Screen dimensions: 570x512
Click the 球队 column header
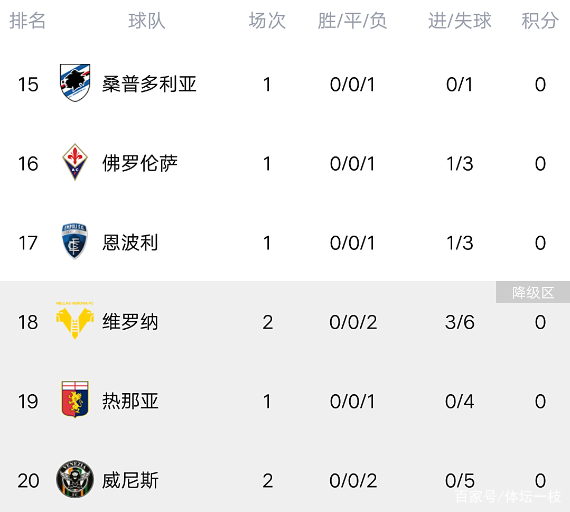coord(147,21)
